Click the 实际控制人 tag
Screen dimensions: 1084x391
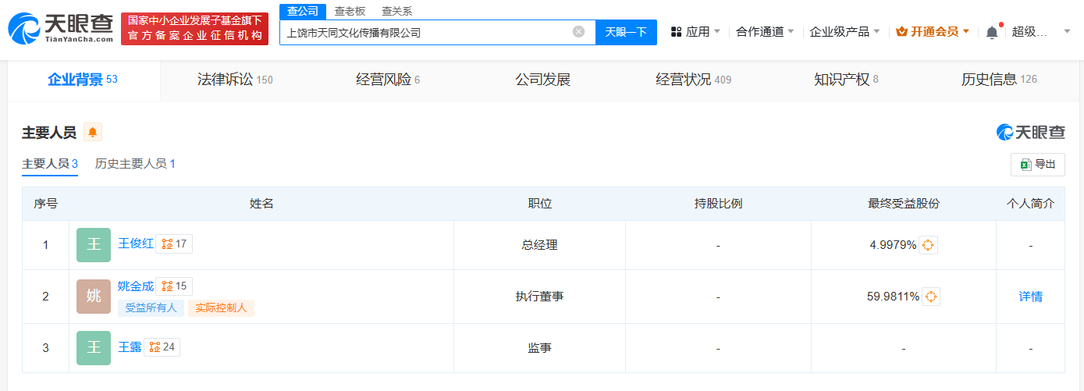[221, 307]
